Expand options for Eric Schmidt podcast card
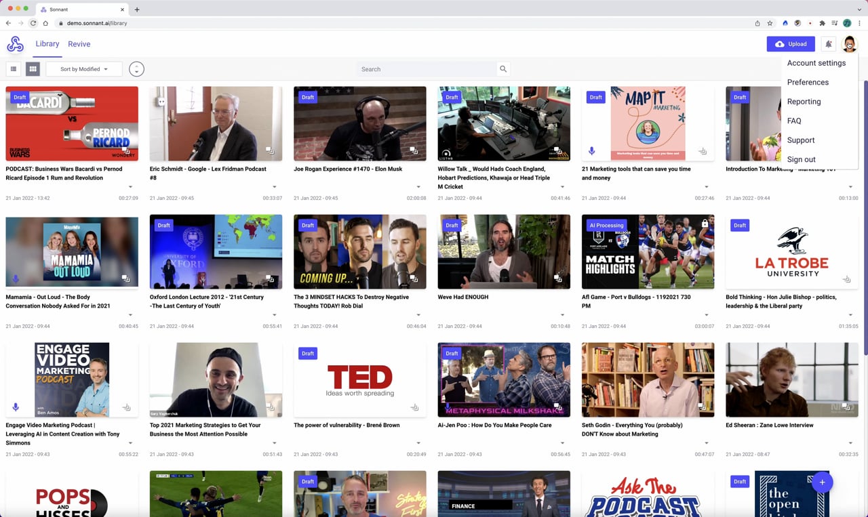Viewport: 868px width, 517px height. pyautogui.click(x=275, y=187)
